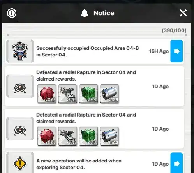The height and width of the screenshot is (173, 194).
Task: Select red gem reward in second Rapture notice
Action: click(47, 136)
